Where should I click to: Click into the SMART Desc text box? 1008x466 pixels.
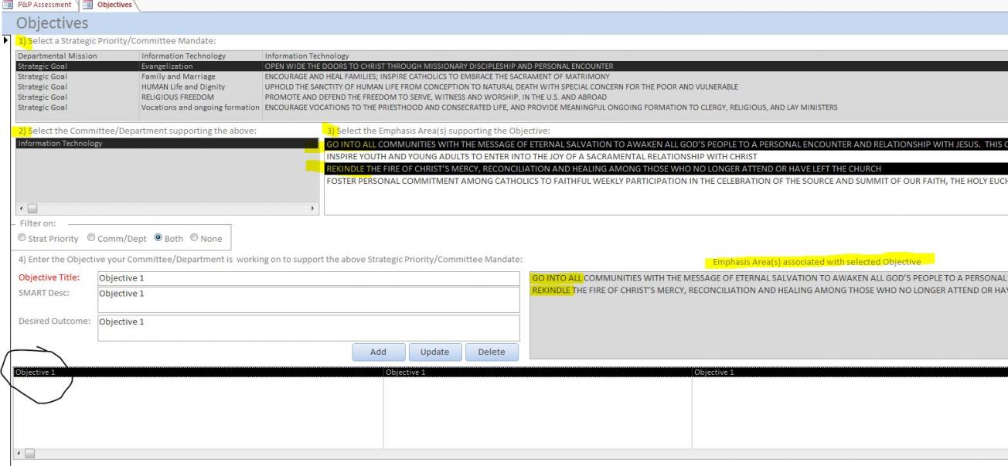click(308, 300)
